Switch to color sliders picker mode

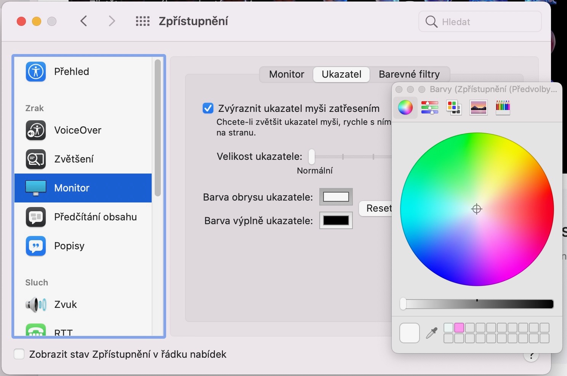pyautogui.click(x=429, y=107)
